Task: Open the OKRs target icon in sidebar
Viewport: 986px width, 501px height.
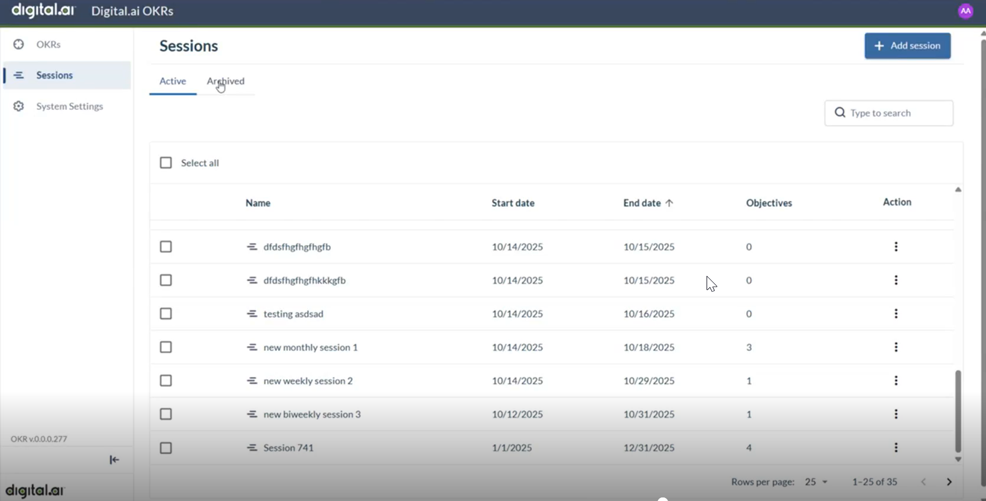Action: coord(19,44)
